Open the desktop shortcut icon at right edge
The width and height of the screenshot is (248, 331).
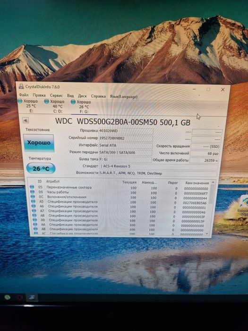coord(244,205)
